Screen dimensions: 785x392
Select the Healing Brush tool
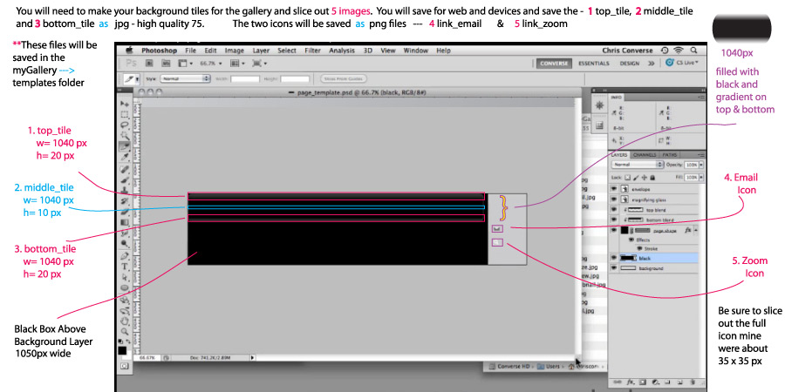pos(124,169)
